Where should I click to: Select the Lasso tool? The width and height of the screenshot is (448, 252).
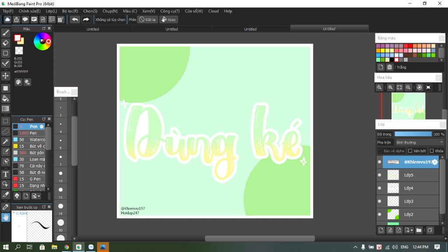[x=5, y=131]
